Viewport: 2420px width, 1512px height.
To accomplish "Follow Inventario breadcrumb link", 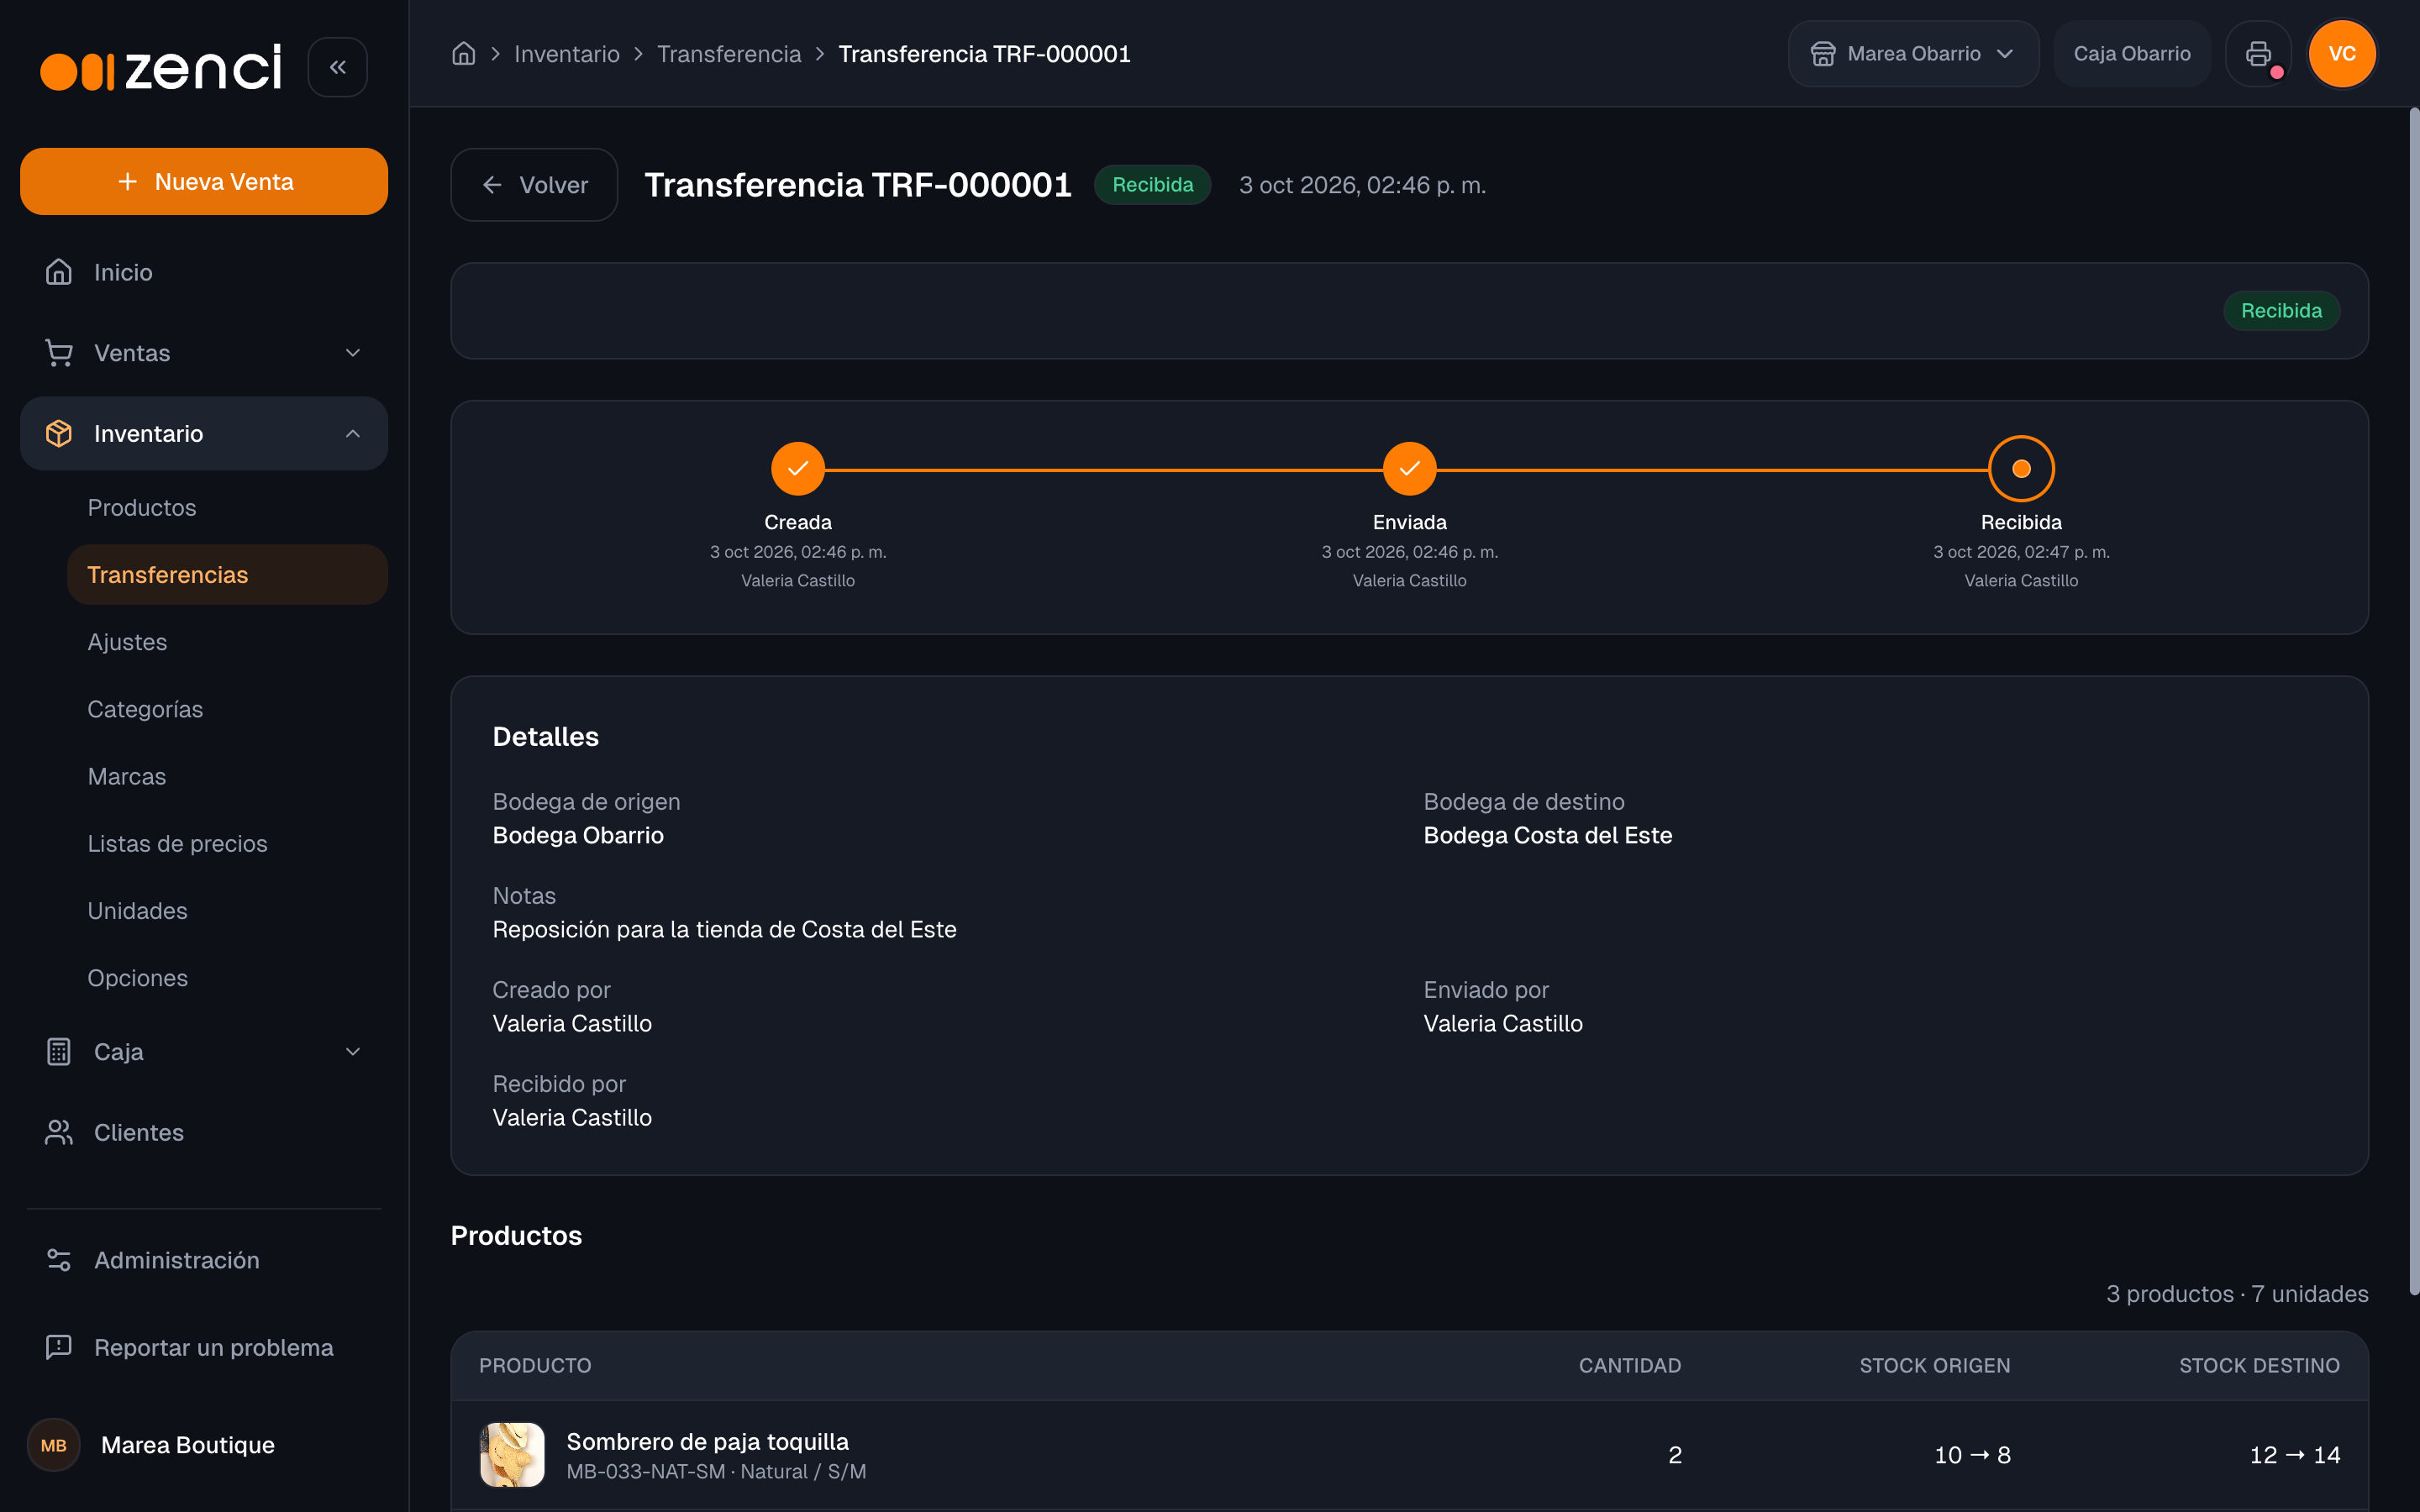I will 566,54.
